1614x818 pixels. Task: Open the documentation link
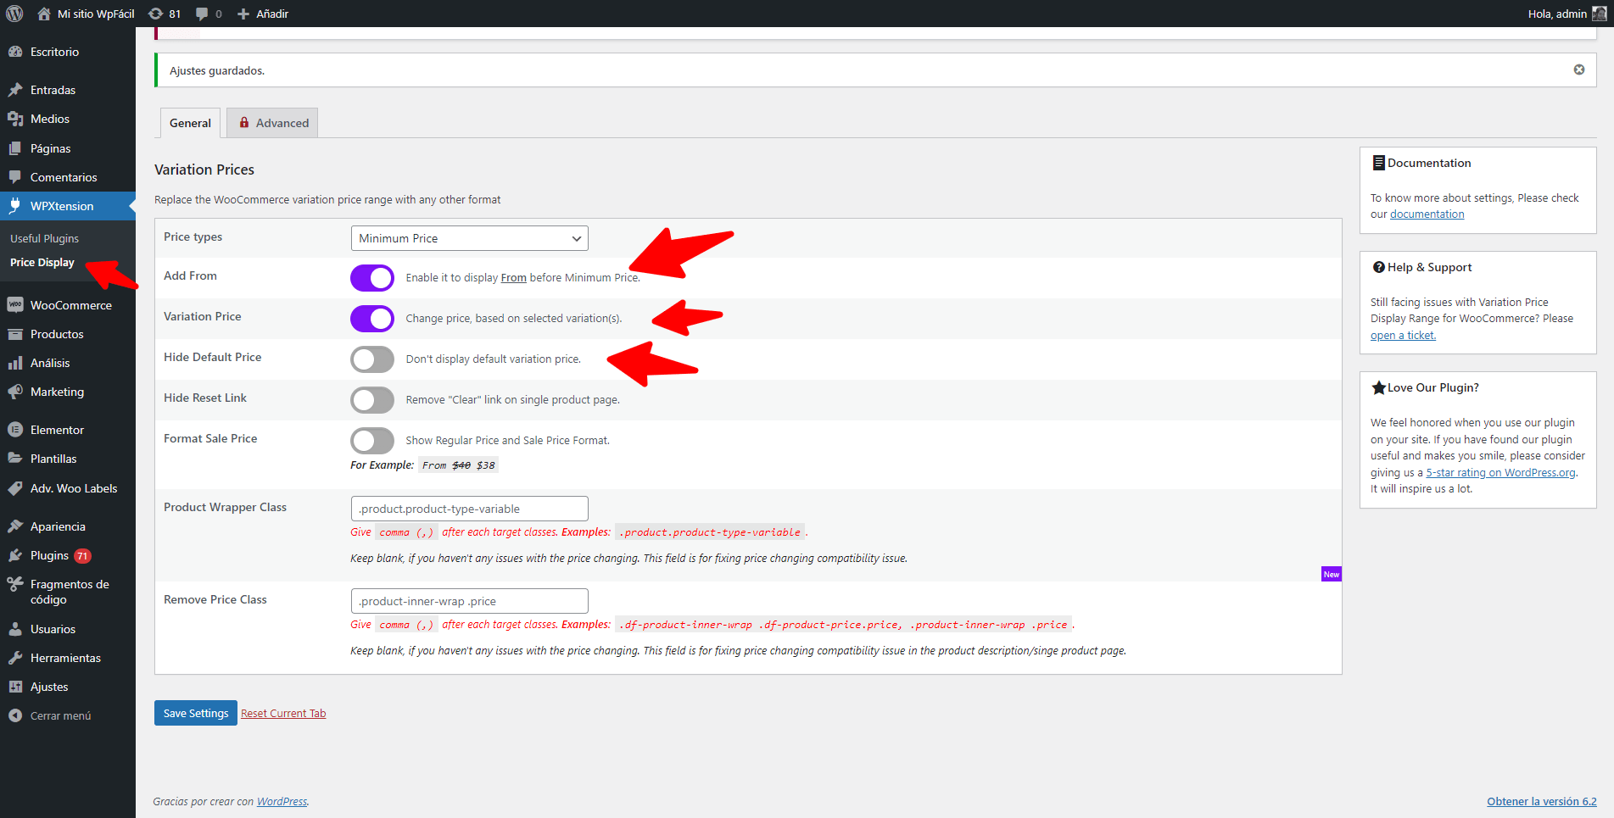click(1427, 214)
